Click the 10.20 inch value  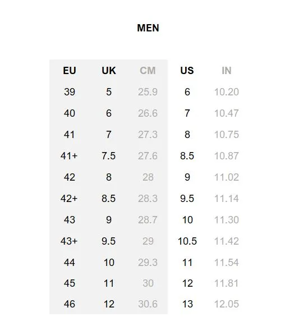[x=227, y=92]
